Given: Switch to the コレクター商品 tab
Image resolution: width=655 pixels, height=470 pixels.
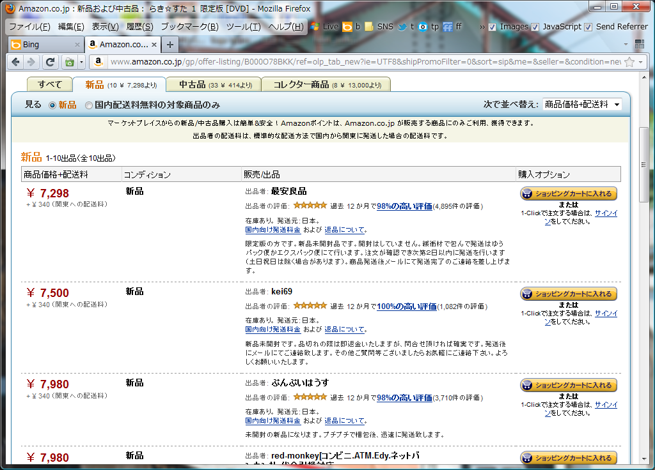Looking at the screenshot, I should pyautogui.click(x=326, y=85).
